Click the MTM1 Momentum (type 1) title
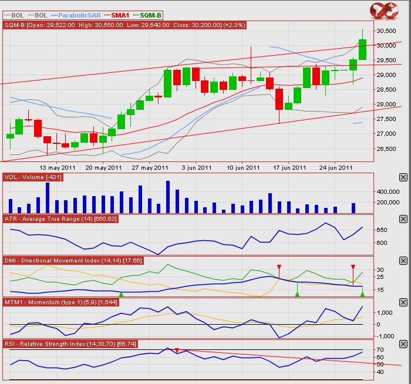Screen dimensions: 411x384 [x=61, y=302]
